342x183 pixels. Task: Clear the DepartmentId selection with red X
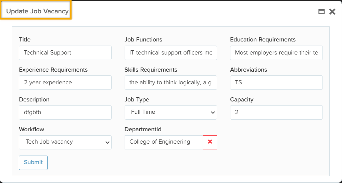pos(210,142)
